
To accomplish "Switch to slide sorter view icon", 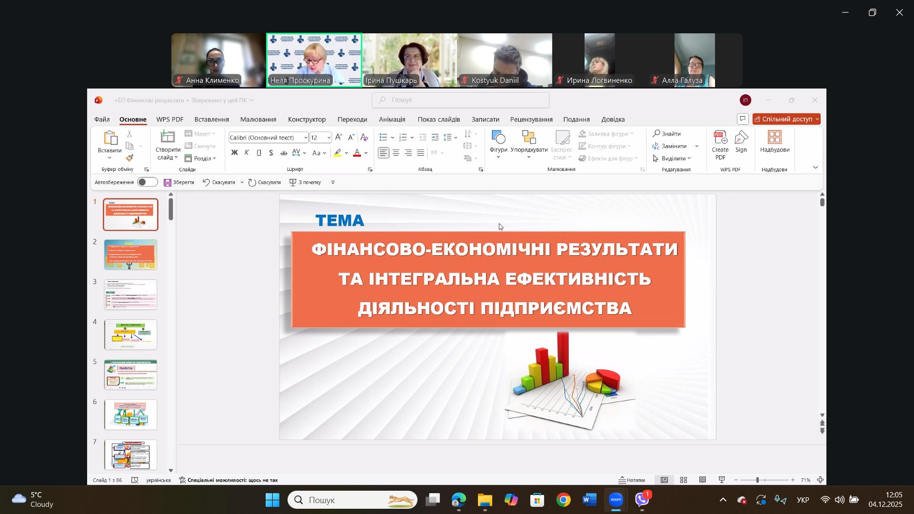I will click(x=684, y=480).
